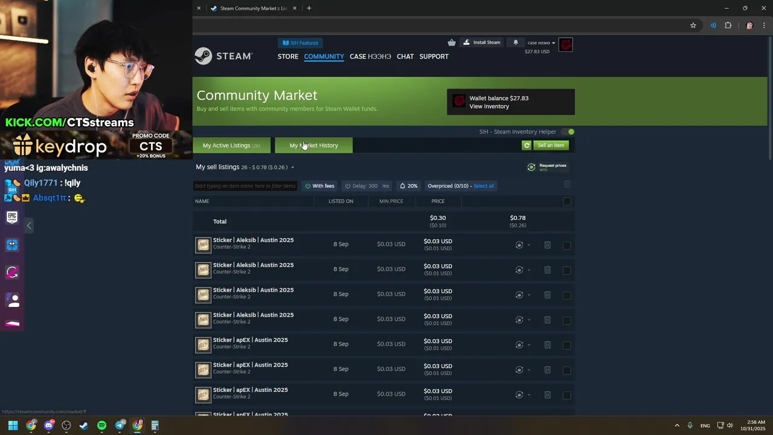Open Calculator from the taskbar
The height and width of the screenshot is (435, 773).
pyautogui.click(x=155, y=425)
